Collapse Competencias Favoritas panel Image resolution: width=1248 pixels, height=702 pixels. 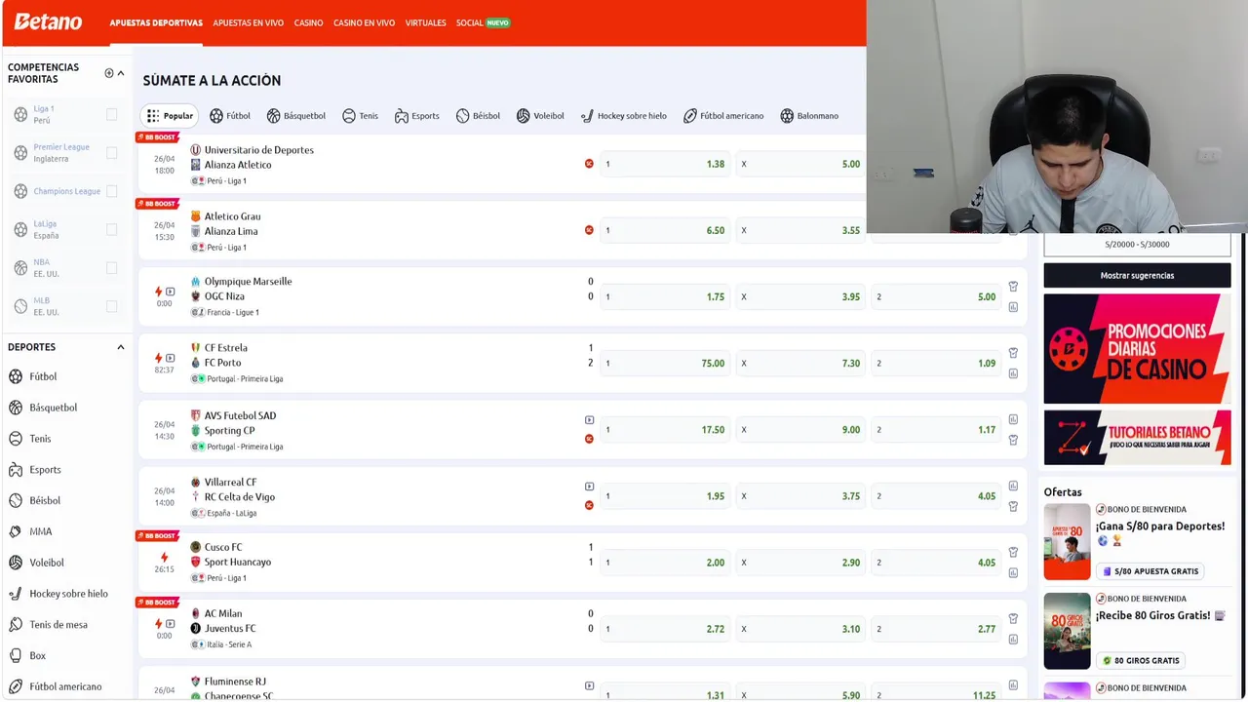click(x=121, y=73)
